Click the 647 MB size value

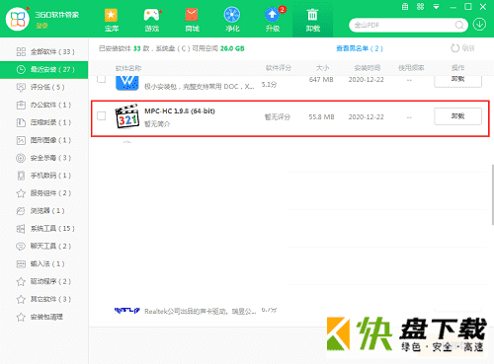[321, 80]
